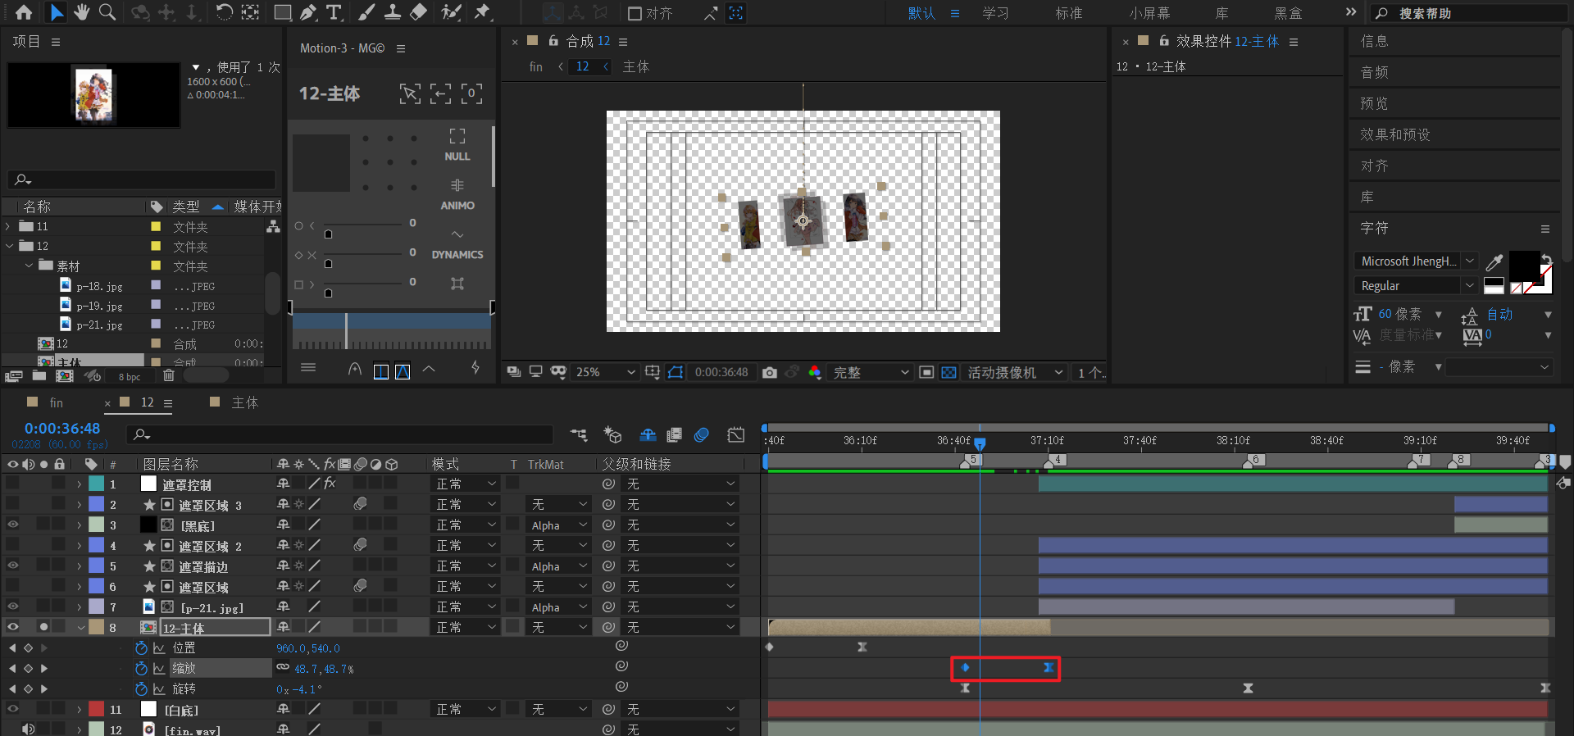This screenshot has width=1574, height=736.
Task: Open the 完整 resolution dropdown
Action: coord(871,372)
